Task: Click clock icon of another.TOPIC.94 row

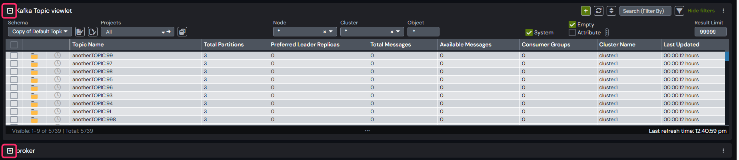Action: [x=58, y=103]
